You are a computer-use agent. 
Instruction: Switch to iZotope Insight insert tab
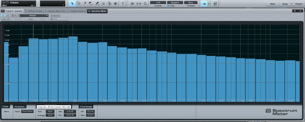pyautogui.click(x=34, y=11)
